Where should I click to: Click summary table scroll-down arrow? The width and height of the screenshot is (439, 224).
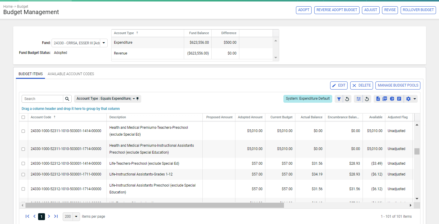tap(276, 58)
